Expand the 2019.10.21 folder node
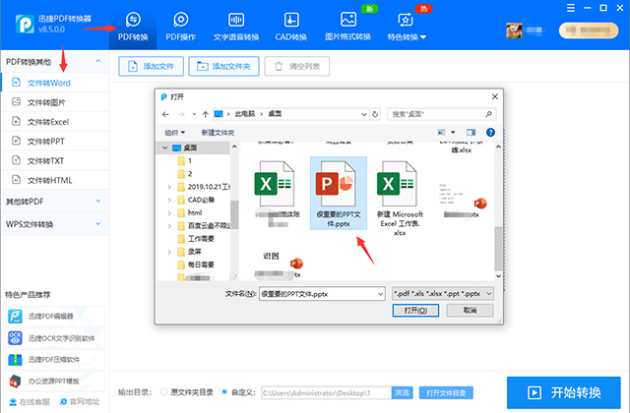The image size is (630, 413). tap(169, 187)
